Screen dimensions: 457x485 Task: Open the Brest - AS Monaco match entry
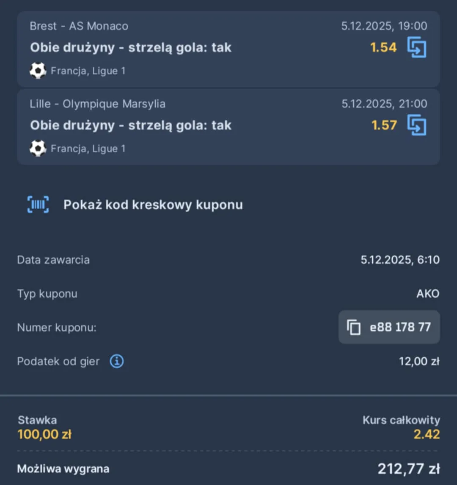(x=79, y=26)
